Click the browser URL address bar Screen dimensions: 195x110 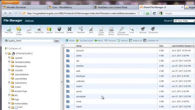click(x=81, y=13)
